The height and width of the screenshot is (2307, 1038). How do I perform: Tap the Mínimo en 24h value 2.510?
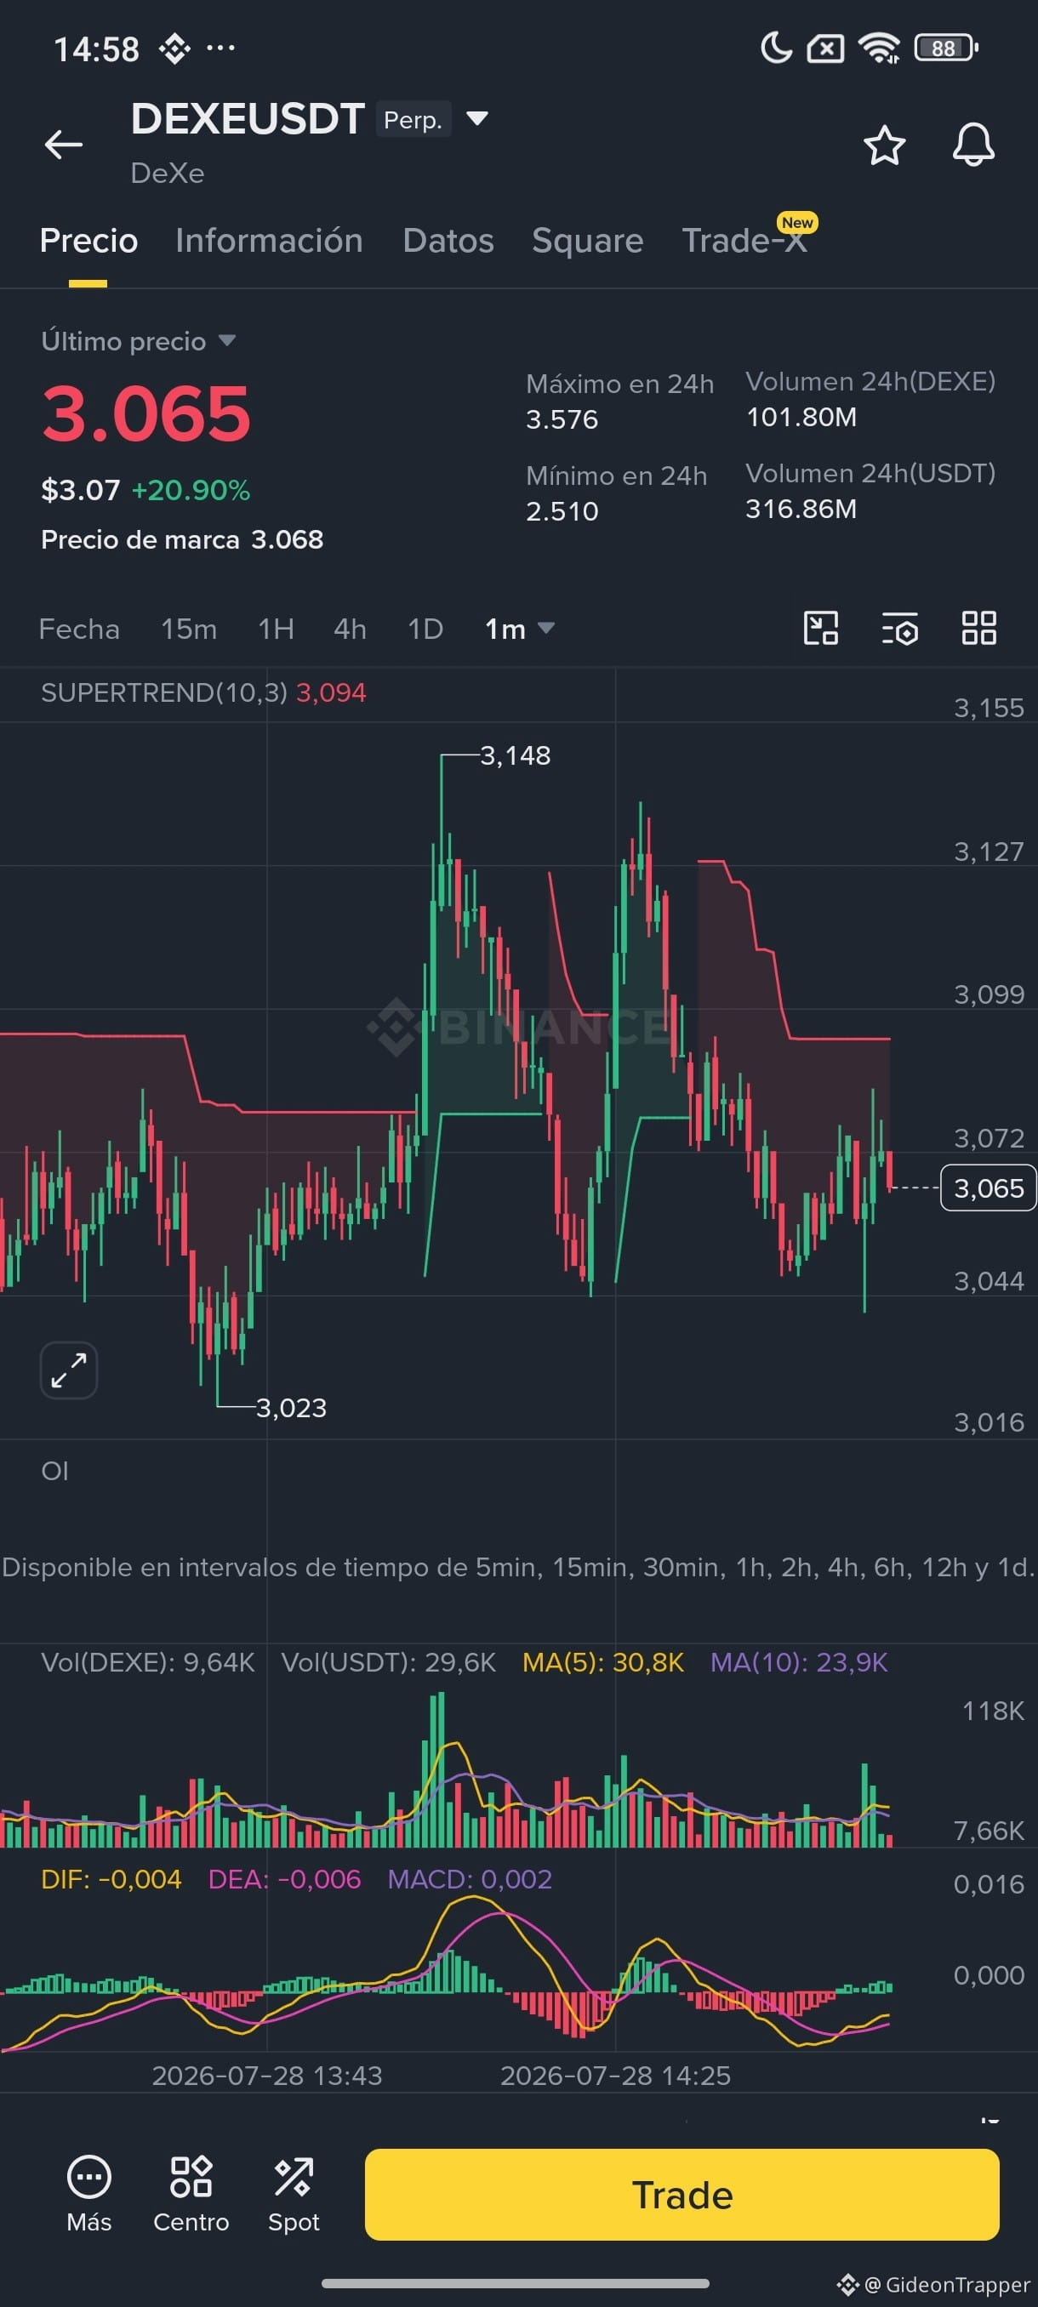pyautogui.click(x=562, y=511)
